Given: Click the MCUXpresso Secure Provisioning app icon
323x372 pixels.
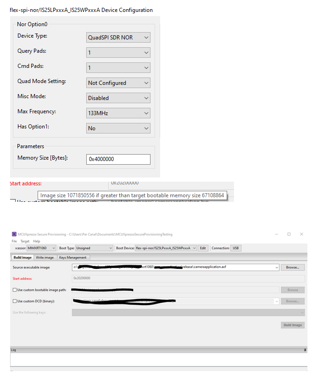Looking at the screenshot, I should click(14, 234).
